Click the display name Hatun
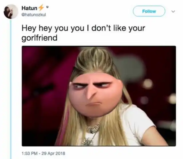The height and width of the screenshot is (159, 183). (x=29, y=8)
